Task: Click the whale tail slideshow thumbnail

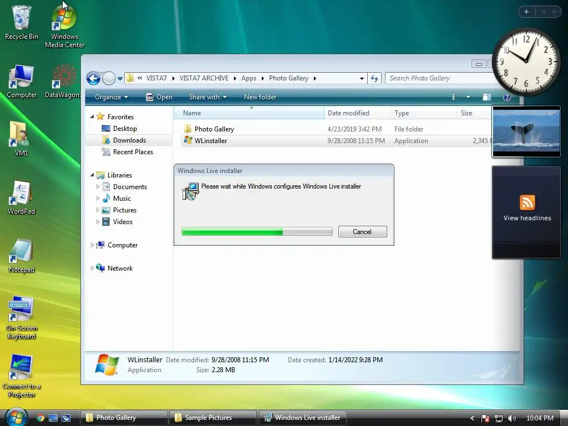Action: [526, 132]
